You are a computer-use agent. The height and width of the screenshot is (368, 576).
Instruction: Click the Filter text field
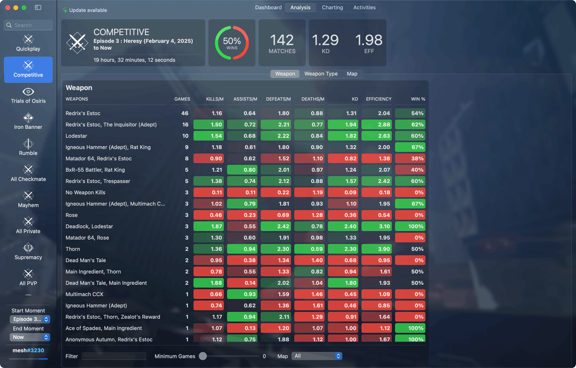(114, 356)
